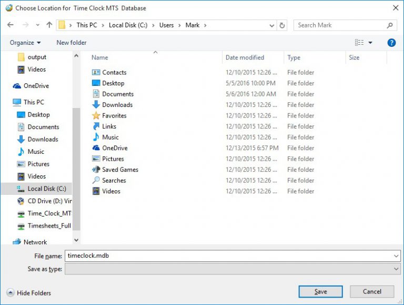Click Timesheets_Full network drive icon

[21, 226]
